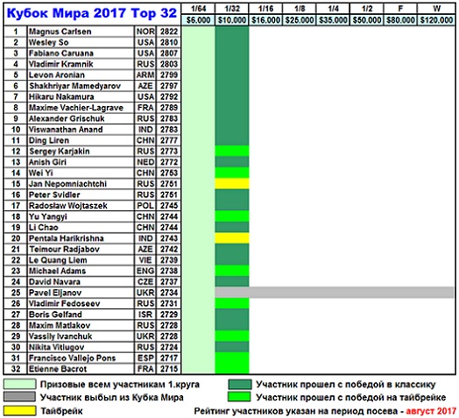This screenshot has height=418, width=459.
Task: Click Viswanathan Anand's IND country cell
Action: click(x=145, y=130)
